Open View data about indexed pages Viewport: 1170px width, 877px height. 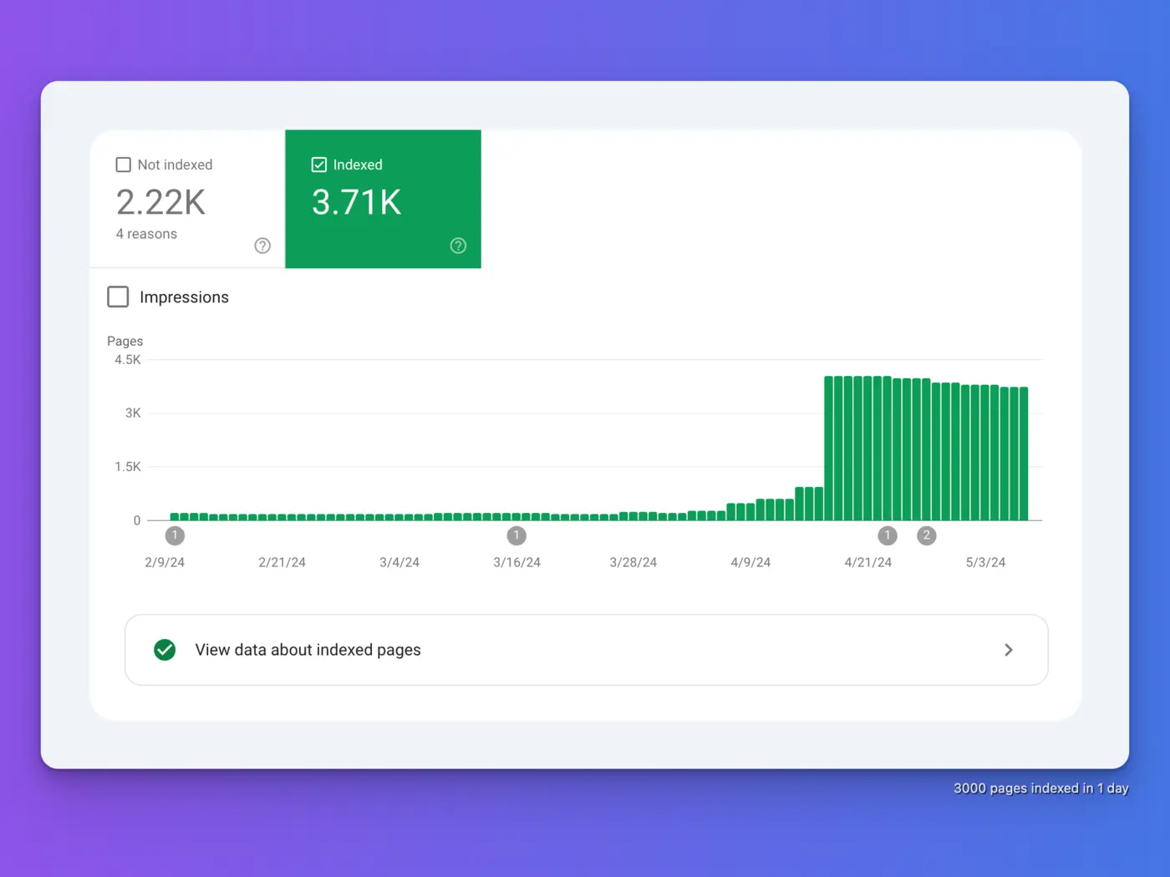tap(587, 650)
